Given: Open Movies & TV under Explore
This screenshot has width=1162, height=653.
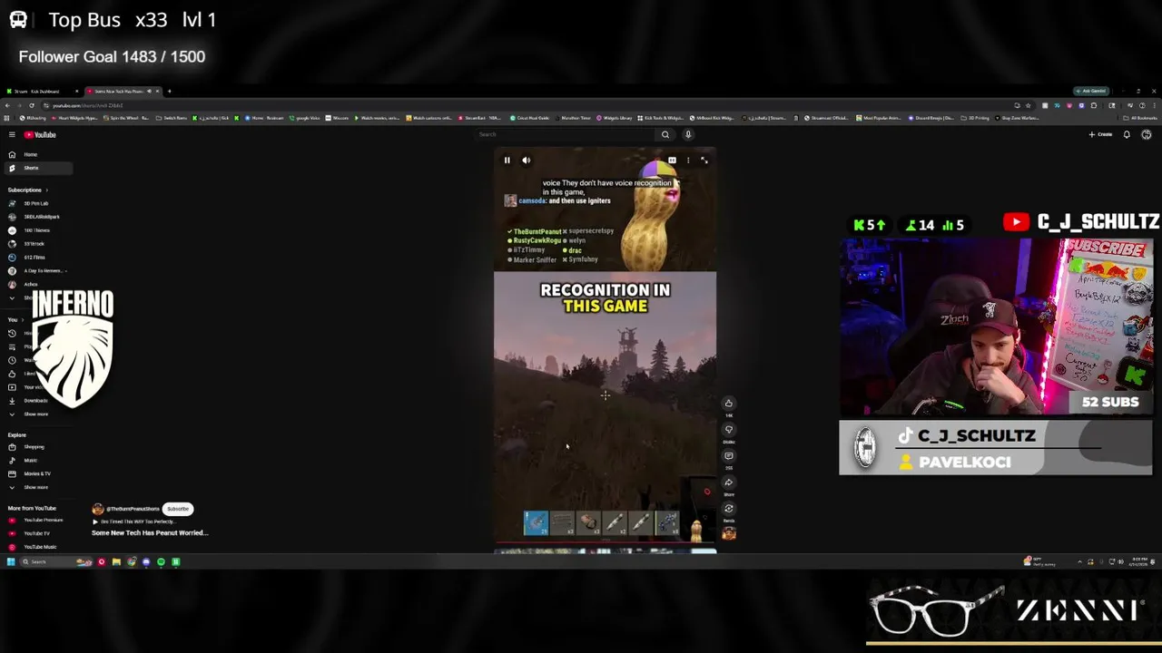Looking at the screenshot, I should pyautogui.click(x=36, y=473).
